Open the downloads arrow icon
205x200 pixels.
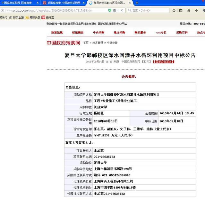click(x=196, y=10)
